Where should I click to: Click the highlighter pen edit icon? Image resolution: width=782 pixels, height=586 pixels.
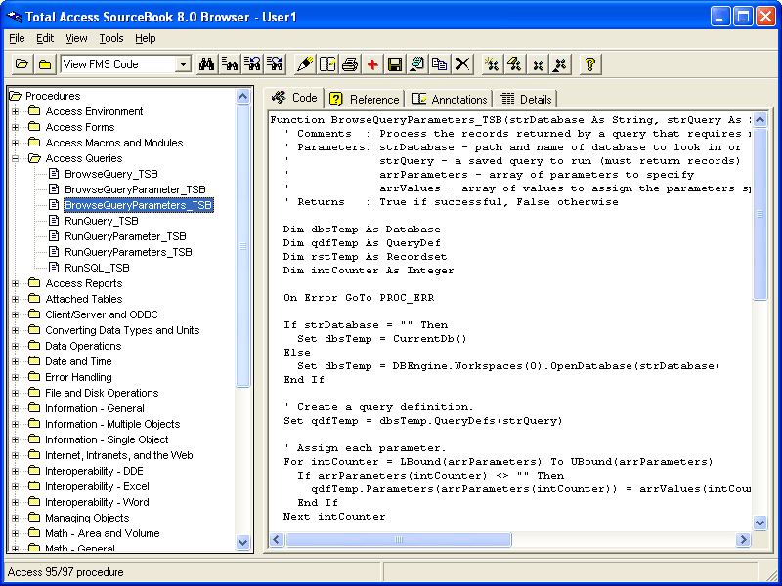coord(304,64)
